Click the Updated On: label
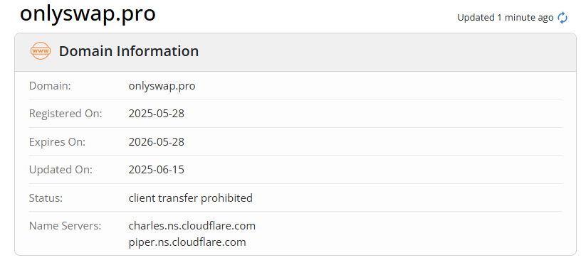This screenshot has width=581, height=265. (x=61, y=170)
